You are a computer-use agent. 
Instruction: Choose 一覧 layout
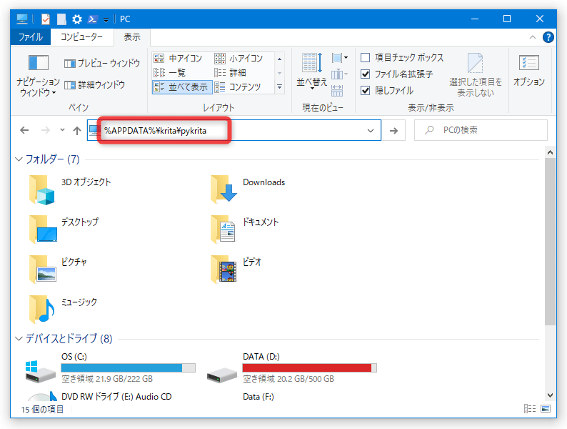pyautogui.click(x=169, y=72)
